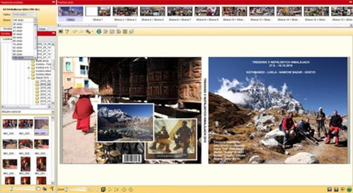Collapse the top left product panel
Screen dimensions: 353x193
[x=54, y=2]
